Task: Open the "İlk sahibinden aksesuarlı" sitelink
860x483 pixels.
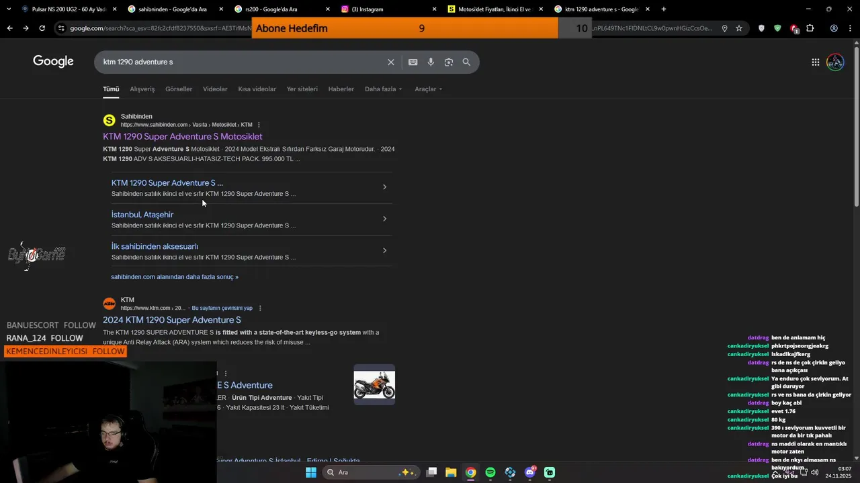Action: (155, 246)
